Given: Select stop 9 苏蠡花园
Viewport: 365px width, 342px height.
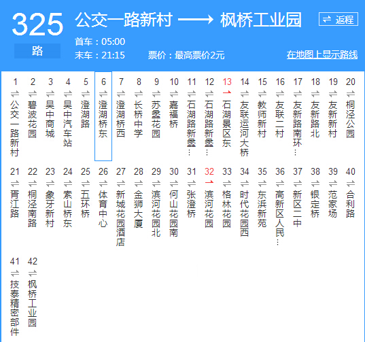Looking at the screenshot, I should pos(156,119).
